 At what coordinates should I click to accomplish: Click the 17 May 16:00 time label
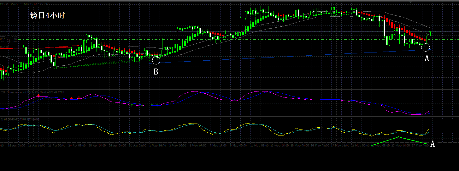(x=340, y=145)
